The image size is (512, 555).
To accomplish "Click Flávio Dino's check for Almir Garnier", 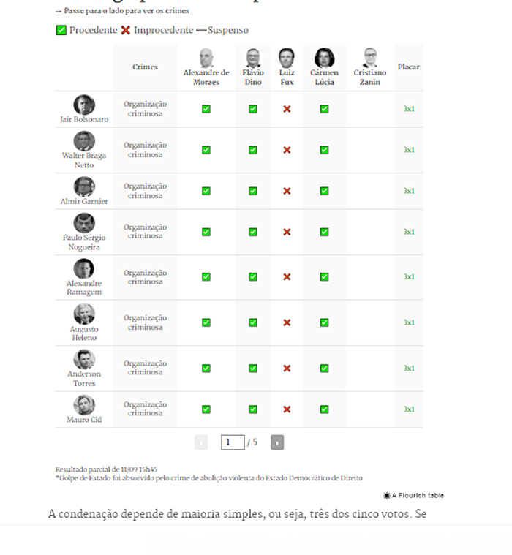I will [253, 191].
